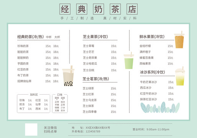Image resolution: width=197 pixels, height=138 pixels.
Task: Click the '奶冻' topping in 加料区
Action: [22, 104]
